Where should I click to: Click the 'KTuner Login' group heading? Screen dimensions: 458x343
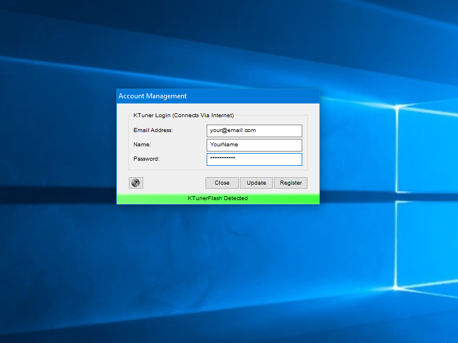(183, 115)
